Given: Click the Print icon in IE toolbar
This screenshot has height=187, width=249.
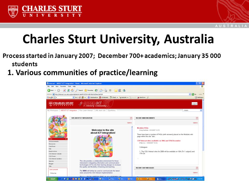Looking at the screenshot, I should [106, 90].
